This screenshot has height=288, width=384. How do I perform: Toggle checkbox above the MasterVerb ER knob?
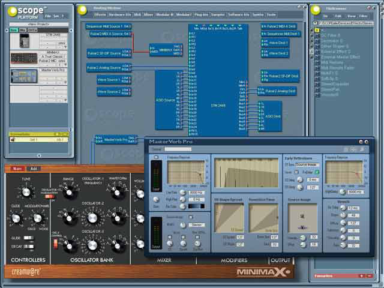point(169,237)
